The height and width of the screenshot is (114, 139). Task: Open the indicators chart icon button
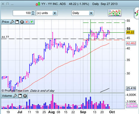(115, 13)
